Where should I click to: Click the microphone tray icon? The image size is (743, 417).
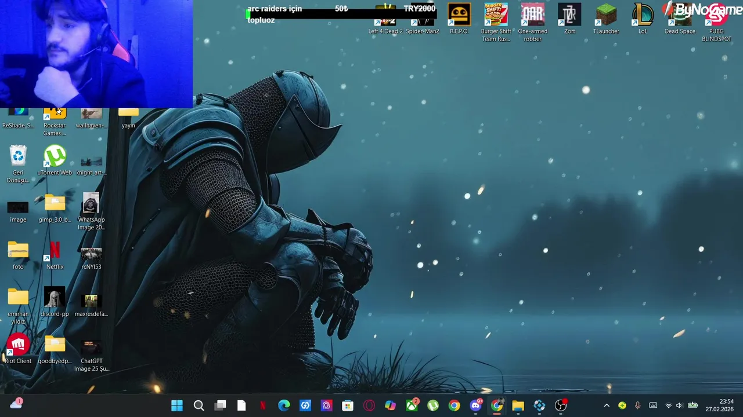click(x=637, y=405)
